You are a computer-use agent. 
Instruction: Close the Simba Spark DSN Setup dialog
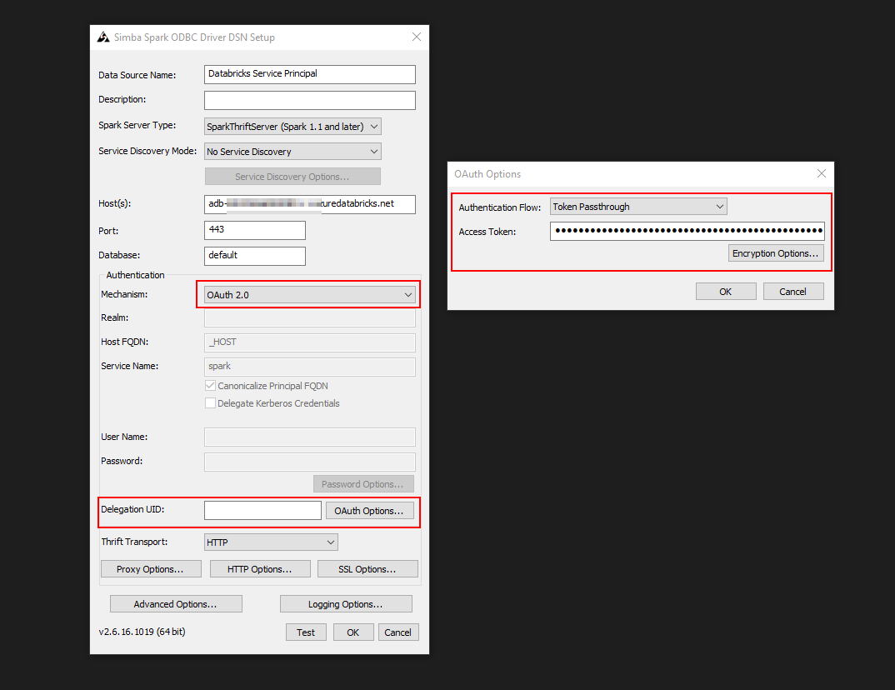click(x=417, y=37)
